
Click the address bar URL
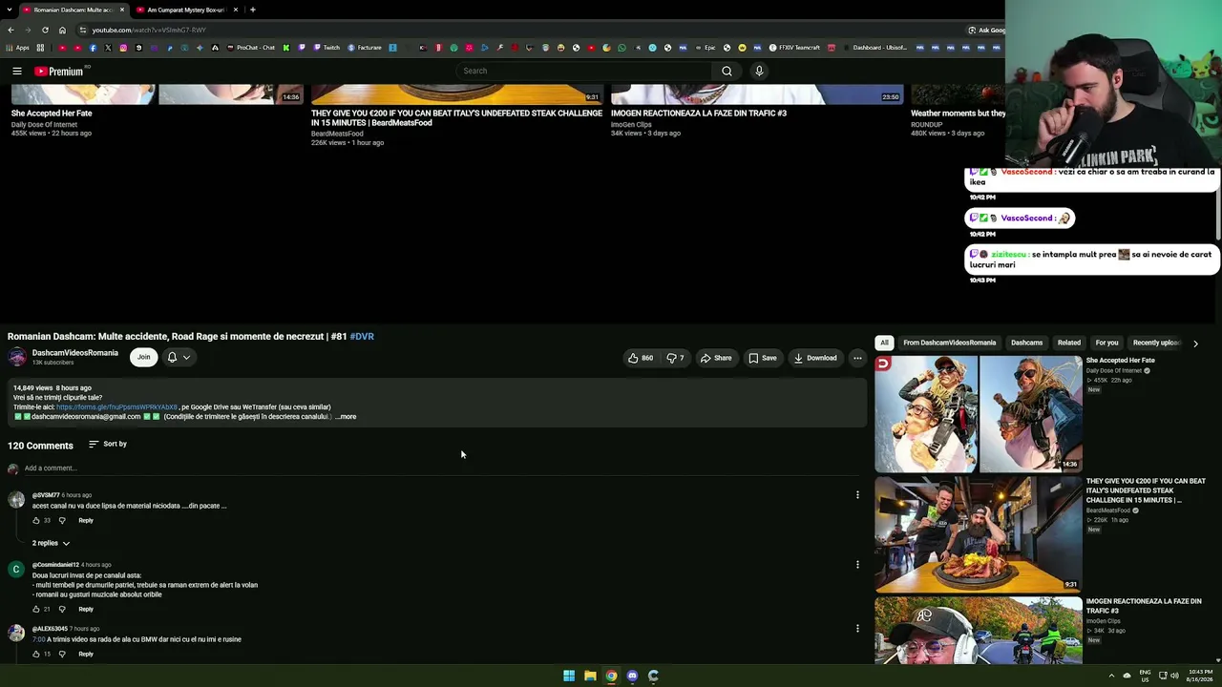(x=149, y=30)
